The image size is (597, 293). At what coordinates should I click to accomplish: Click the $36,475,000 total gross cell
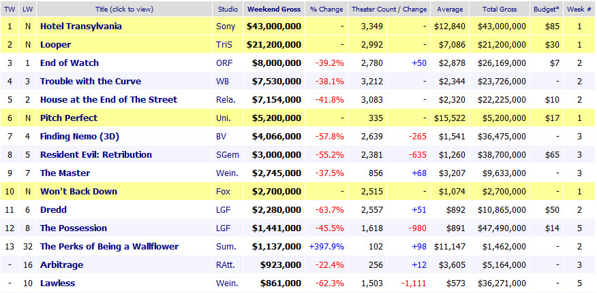502,137
